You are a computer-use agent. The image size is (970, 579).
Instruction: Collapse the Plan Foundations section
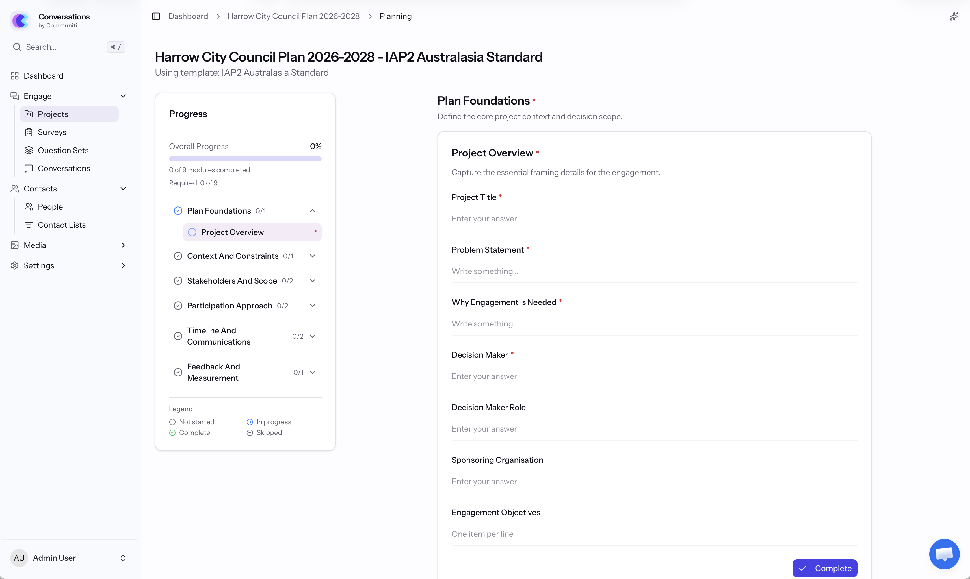click(x=312, y=211)
